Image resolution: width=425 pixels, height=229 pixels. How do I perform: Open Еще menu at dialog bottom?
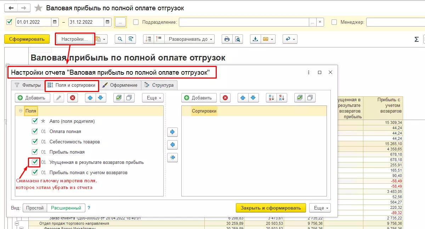click(x=320, y=208)
